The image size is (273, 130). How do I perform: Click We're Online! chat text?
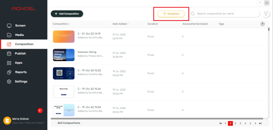(20, 119)
